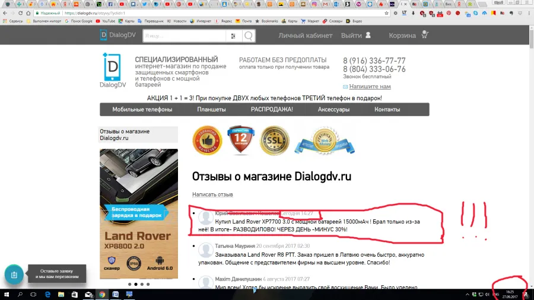Click page vertical scrollbar thumb
534x300 pixels.
[531, 39]
